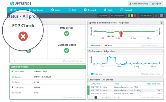Click the Support headset icon
Screen dimensions: 166x102
click(x=122, y=10)
